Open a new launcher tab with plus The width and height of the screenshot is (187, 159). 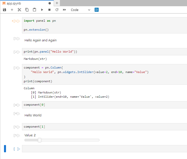click(x=57, y=3)
